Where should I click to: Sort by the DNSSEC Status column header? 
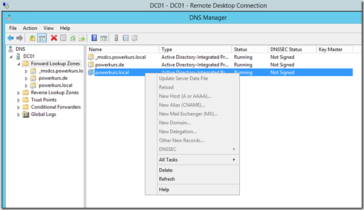292,49
